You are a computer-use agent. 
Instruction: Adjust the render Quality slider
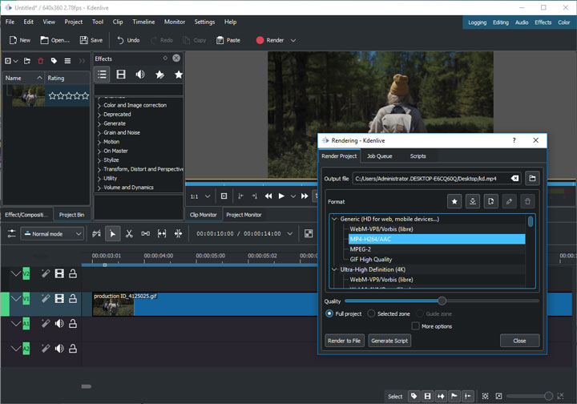[x=442, y=301]
